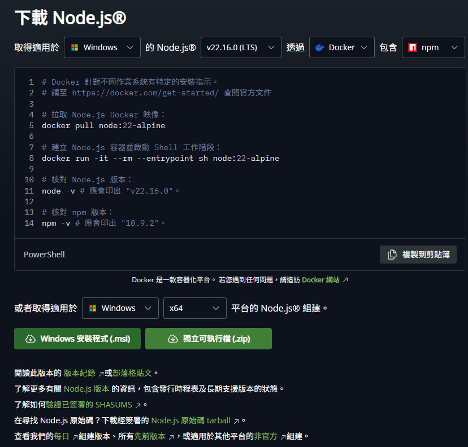Open the 版本紀錄 link
The height and width of the screenshot is (447, 468).
click(x=80, y=373)
